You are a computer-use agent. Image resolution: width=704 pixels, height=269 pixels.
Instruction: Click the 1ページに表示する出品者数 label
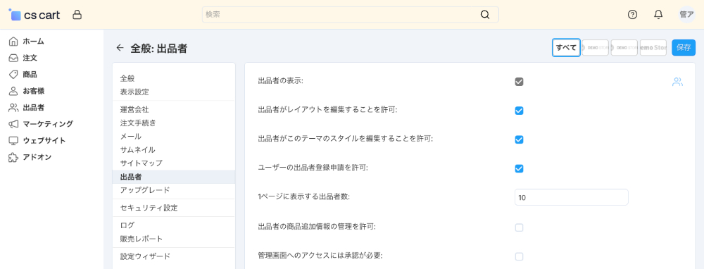(x=304, y=196)
